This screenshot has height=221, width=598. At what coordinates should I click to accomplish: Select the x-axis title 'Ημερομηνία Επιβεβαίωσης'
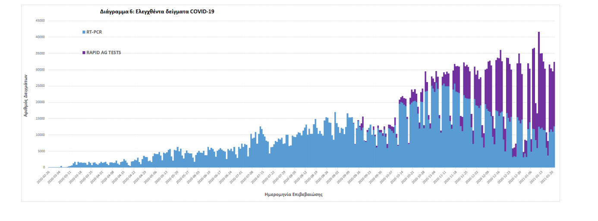293,194
